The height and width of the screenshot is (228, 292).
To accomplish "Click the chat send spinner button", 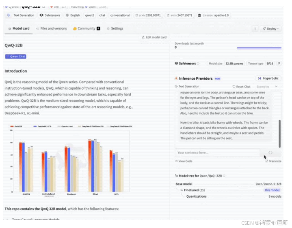I will click(x=270, y=153).
